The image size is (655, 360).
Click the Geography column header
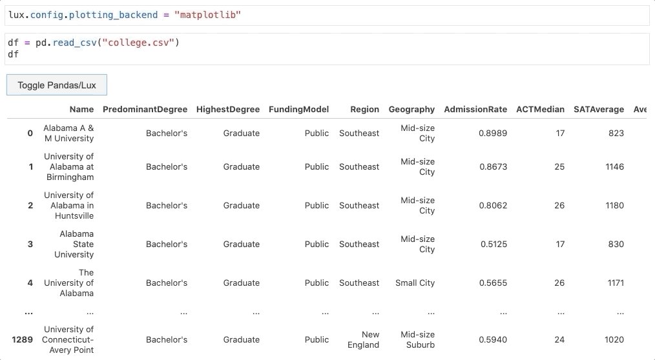point(411,109)
